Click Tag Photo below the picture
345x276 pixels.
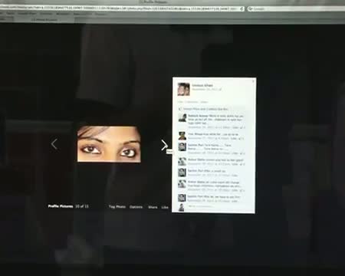click(117, 207)
